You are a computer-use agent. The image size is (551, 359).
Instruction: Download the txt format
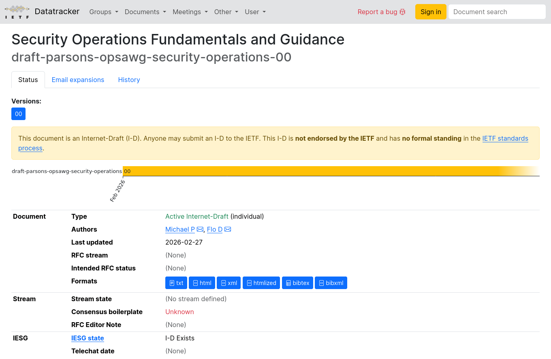click(176, 283)
